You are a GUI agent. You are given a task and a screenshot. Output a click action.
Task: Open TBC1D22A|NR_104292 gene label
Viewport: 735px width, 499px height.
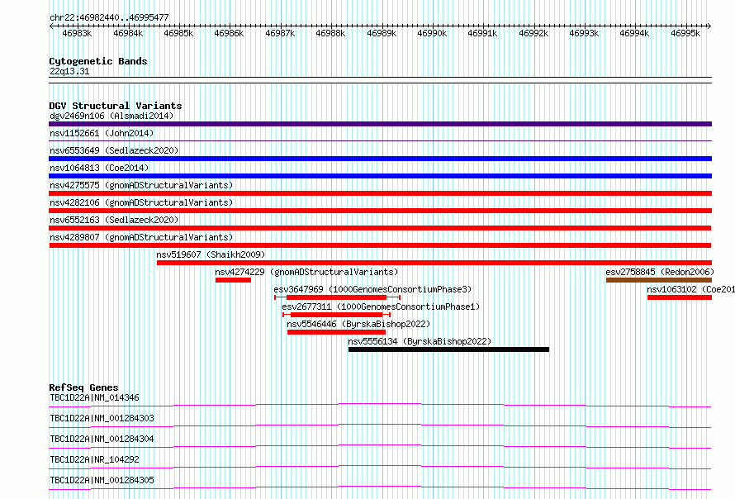coord(95,459)
